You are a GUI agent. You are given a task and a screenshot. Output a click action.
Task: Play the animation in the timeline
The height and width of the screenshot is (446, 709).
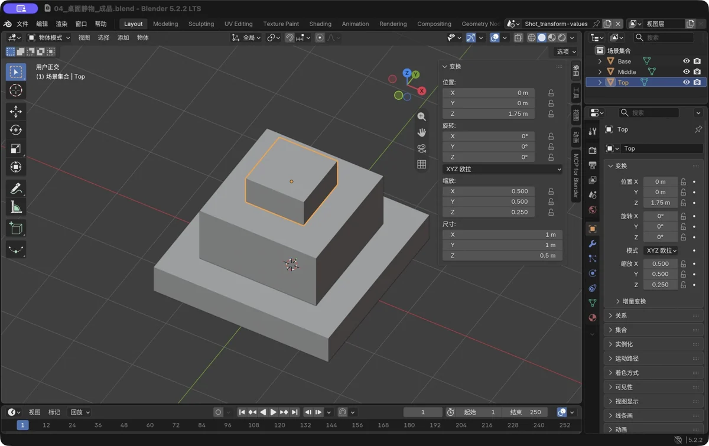tap(273, 412)
